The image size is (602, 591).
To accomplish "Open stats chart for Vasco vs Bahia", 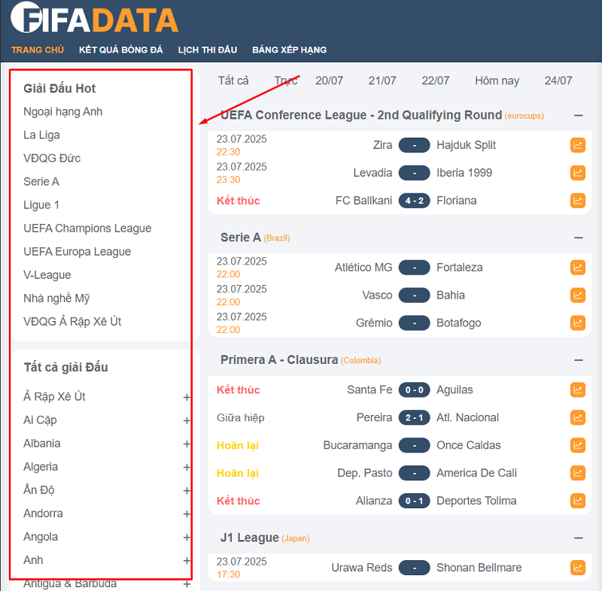I will 577,295.
